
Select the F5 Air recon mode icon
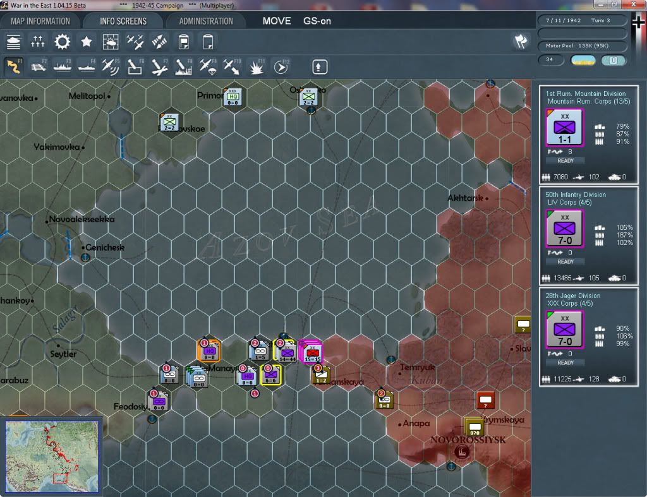coord(111,67)
